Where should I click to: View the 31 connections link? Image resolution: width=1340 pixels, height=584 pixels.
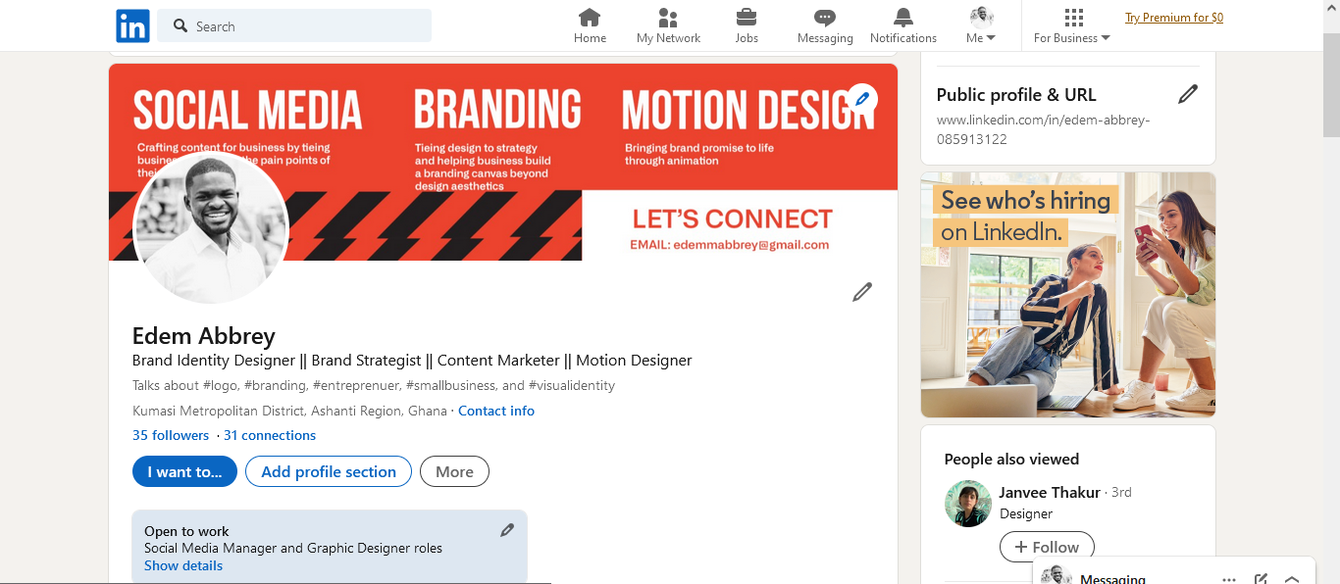coord(270,435)
